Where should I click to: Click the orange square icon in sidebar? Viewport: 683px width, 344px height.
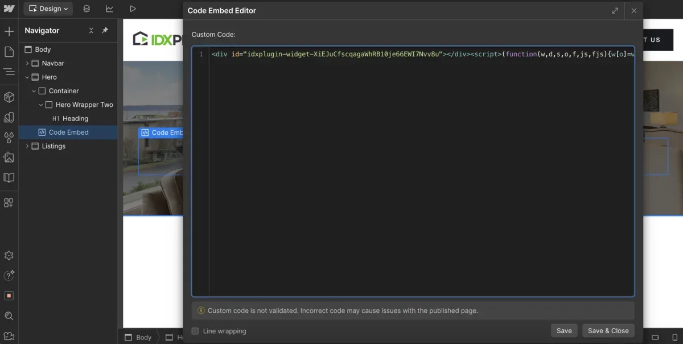9,296
